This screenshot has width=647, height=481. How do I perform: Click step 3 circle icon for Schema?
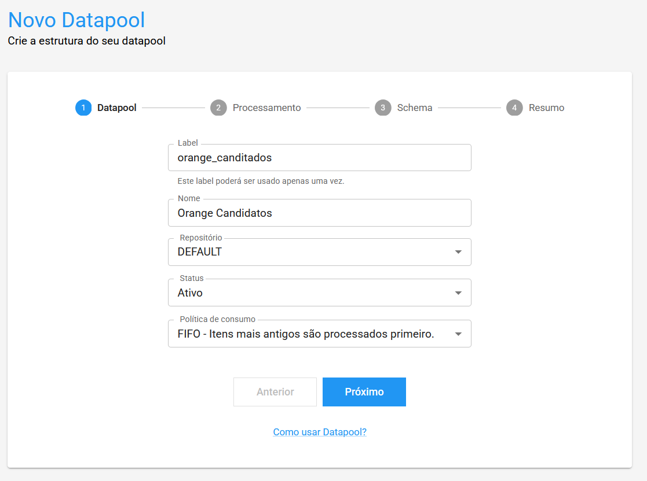coord(383,108)
